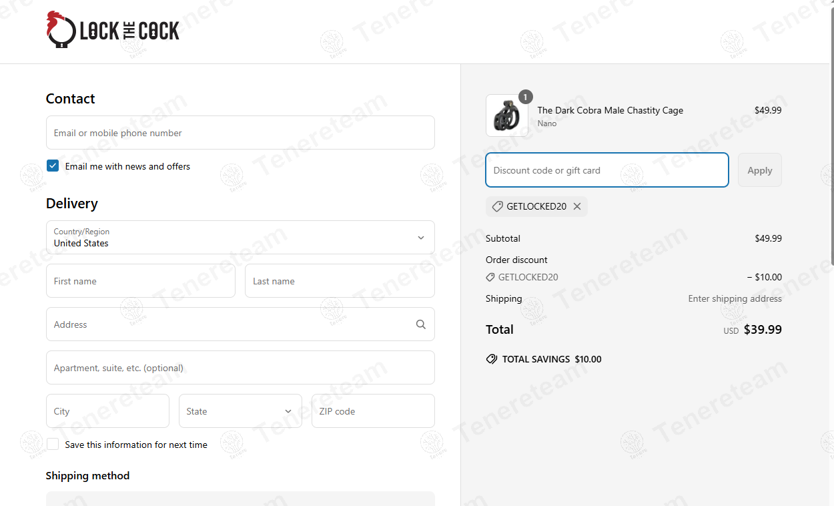This screenshot has width=834, height=506.
Task: Expand the State dropdown
Action: point(240,411)
